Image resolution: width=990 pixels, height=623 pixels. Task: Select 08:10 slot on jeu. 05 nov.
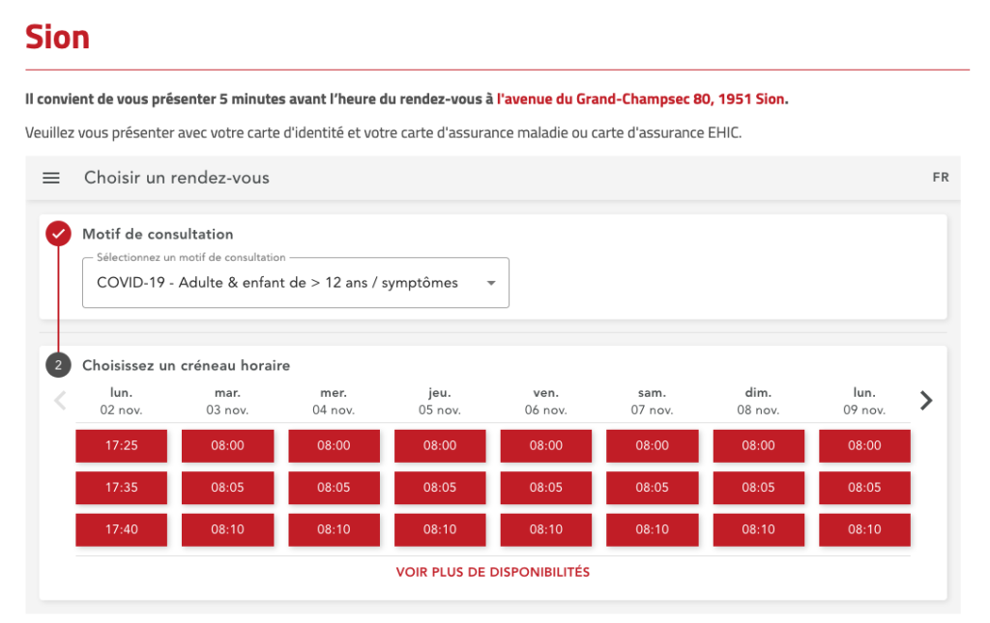click(x=440, y=529)
